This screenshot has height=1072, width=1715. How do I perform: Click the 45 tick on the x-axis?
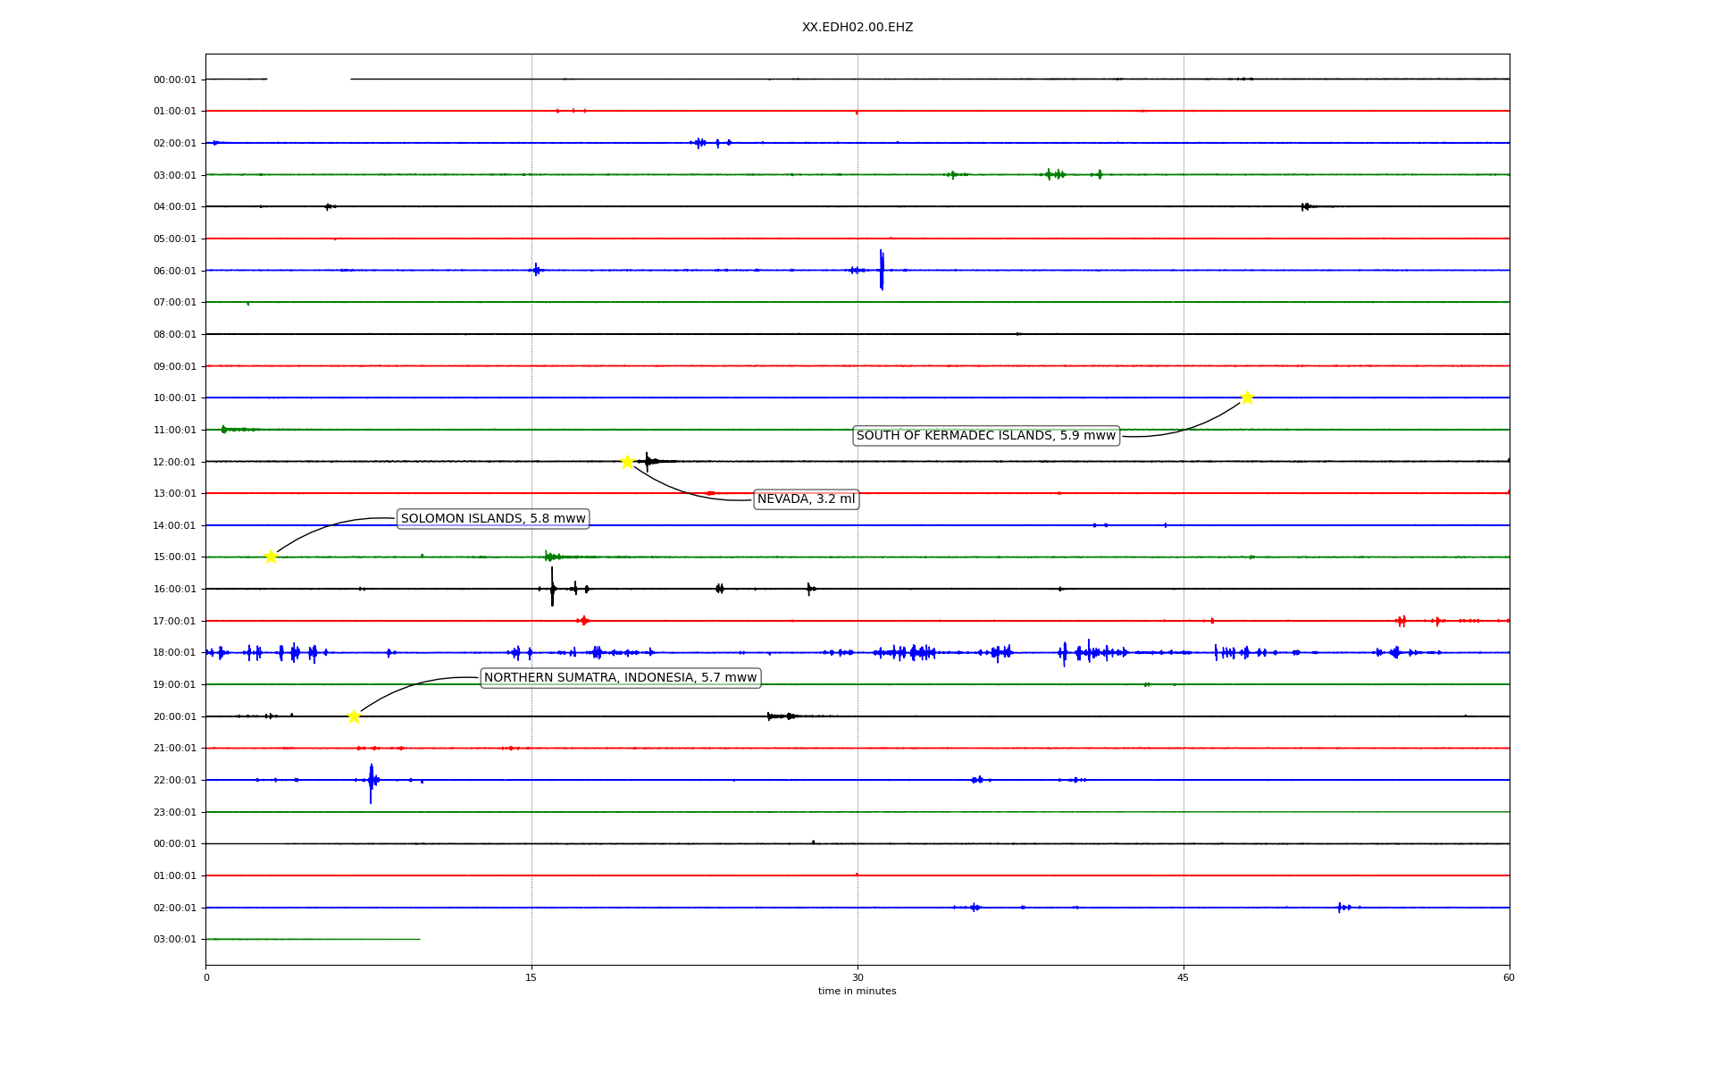click(x=1184, y=977)
